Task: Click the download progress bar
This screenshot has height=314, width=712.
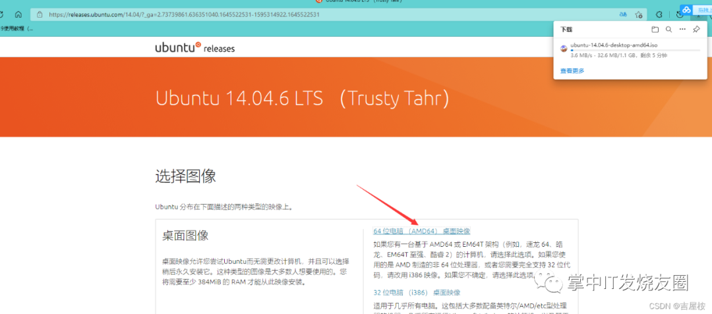Action: click(x=635, y=50)
